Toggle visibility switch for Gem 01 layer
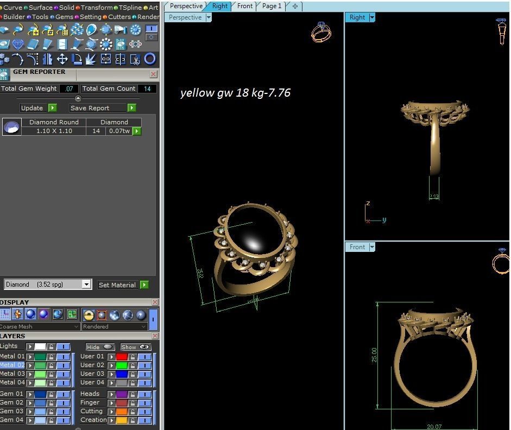 [x=63, y=394]
